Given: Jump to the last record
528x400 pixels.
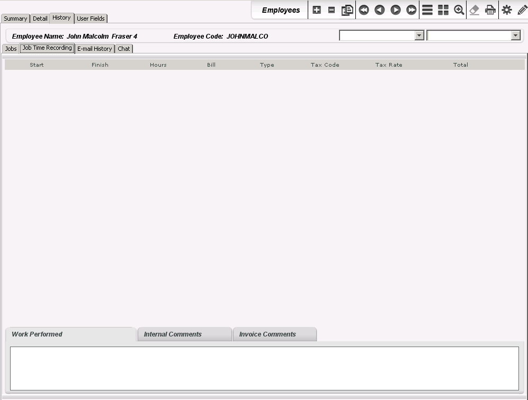Looking at the screenshot, I should tap(411, 10).
